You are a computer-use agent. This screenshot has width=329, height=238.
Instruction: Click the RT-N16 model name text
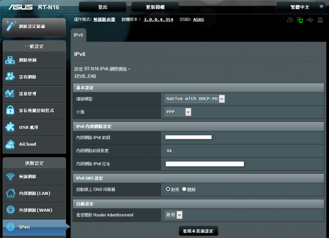click(49, 7)
